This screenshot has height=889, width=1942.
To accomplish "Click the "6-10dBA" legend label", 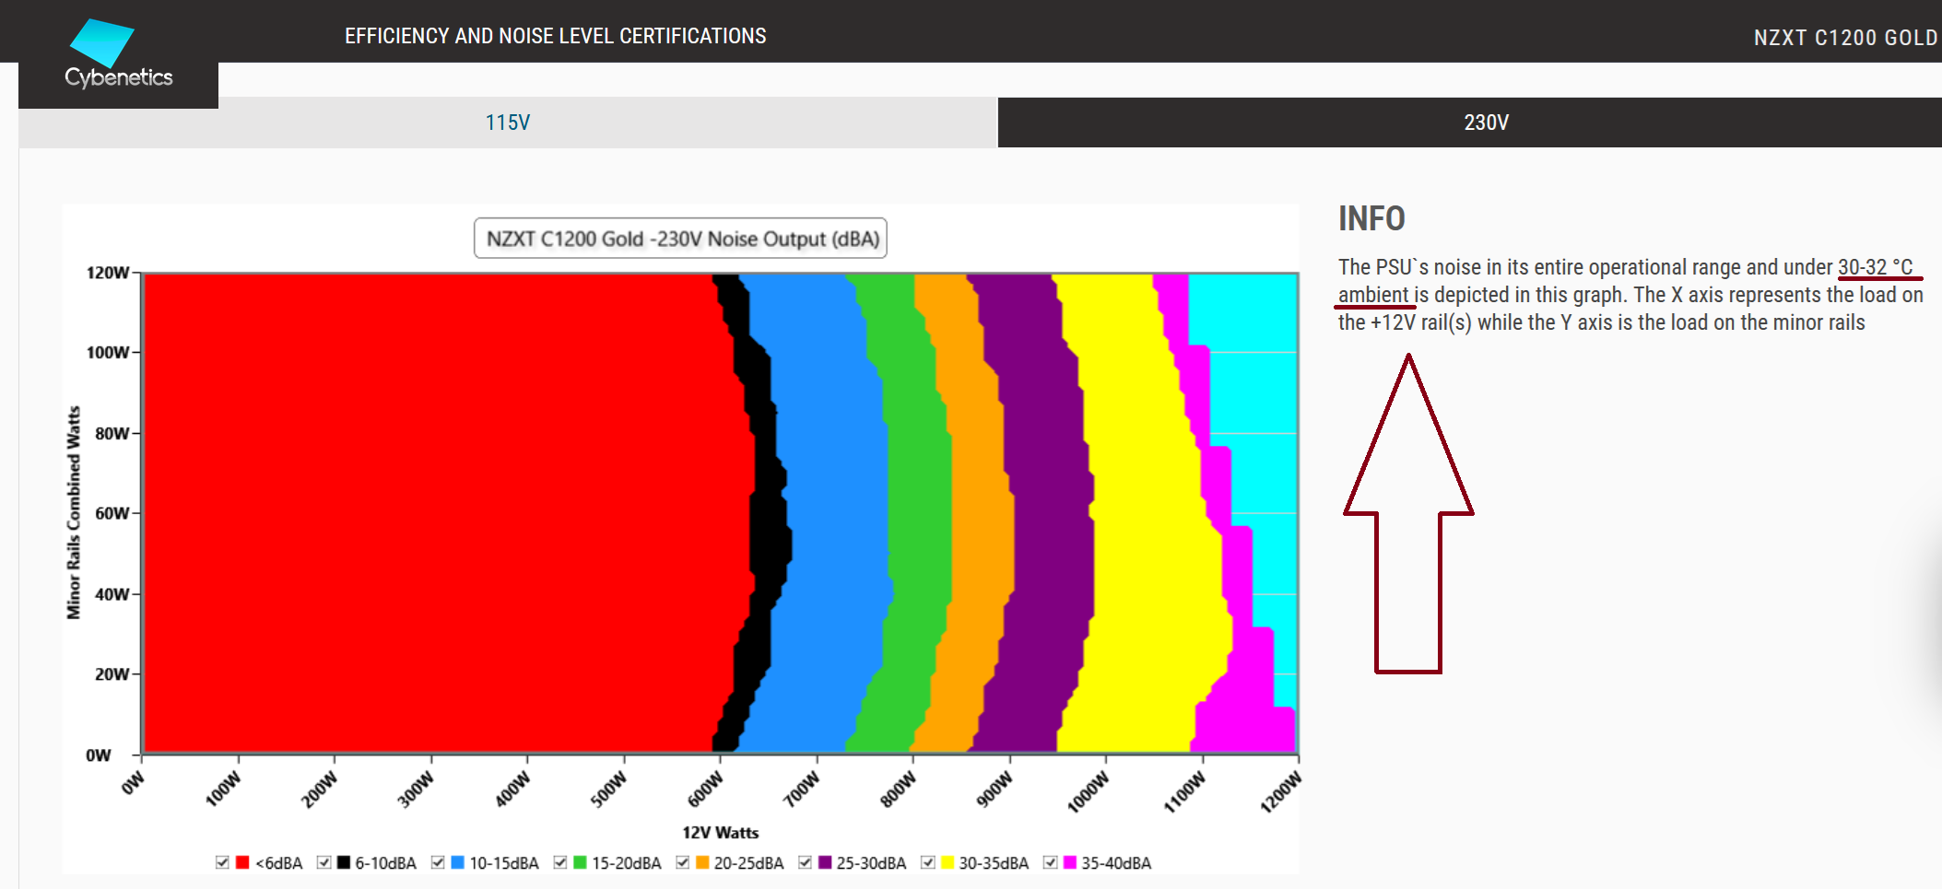I will (x=386, y=863).
